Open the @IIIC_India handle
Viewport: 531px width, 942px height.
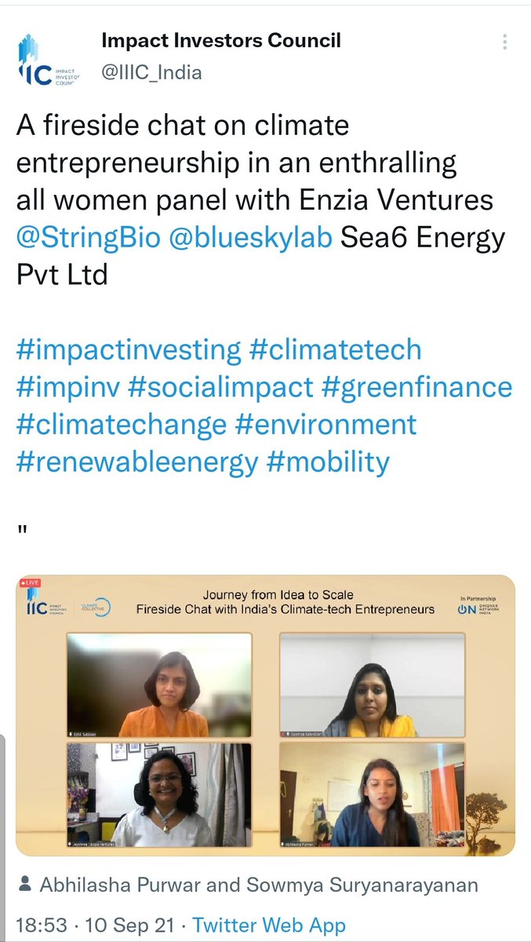pyautogui.click(x=151, y=73)
